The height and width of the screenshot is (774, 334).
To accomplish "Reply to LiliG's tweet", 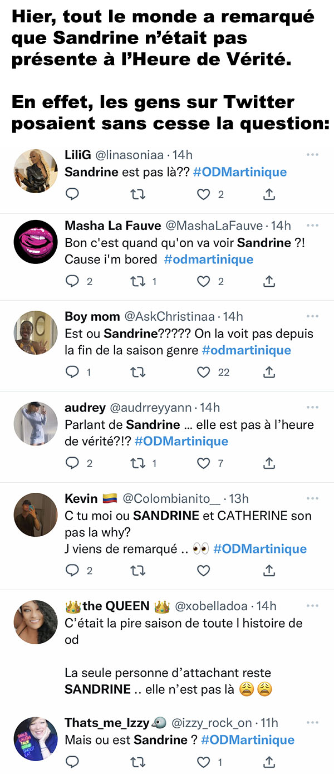I will (72, 194).
